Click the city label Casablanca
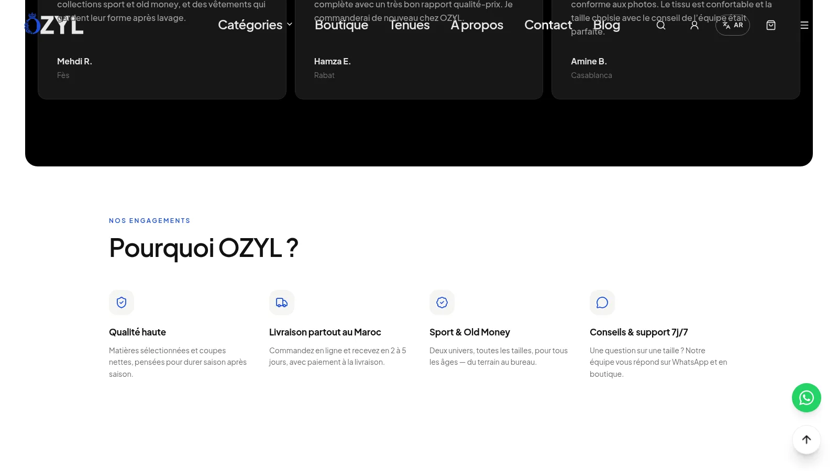Image resolution: width=838 pixels, height=471 pixels. click(591, 75)
